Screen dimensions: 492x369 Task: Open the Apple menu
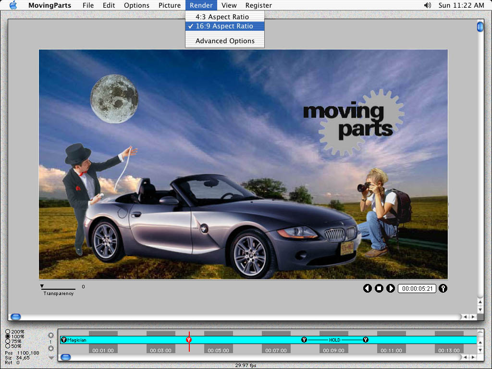click(x=12, y=5)
